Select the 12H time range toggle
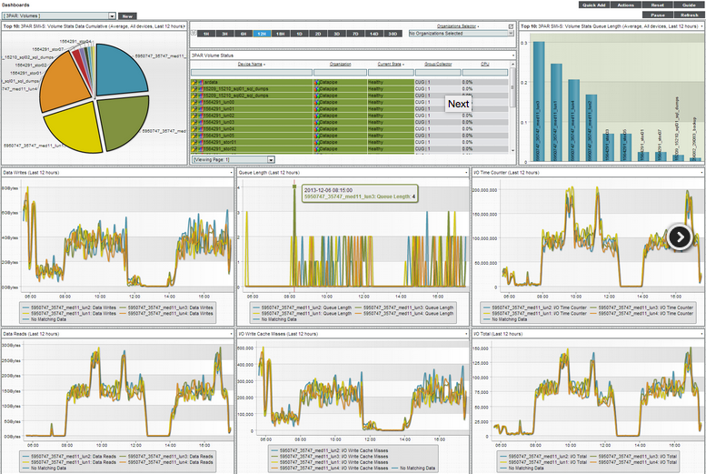 tap(262, 34)
